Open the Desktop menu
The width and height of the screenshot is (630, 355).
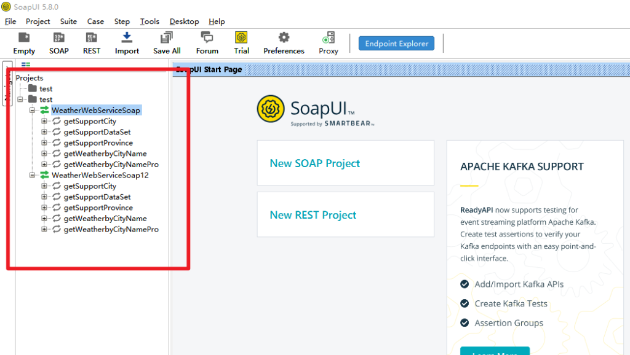coord(185,21)
